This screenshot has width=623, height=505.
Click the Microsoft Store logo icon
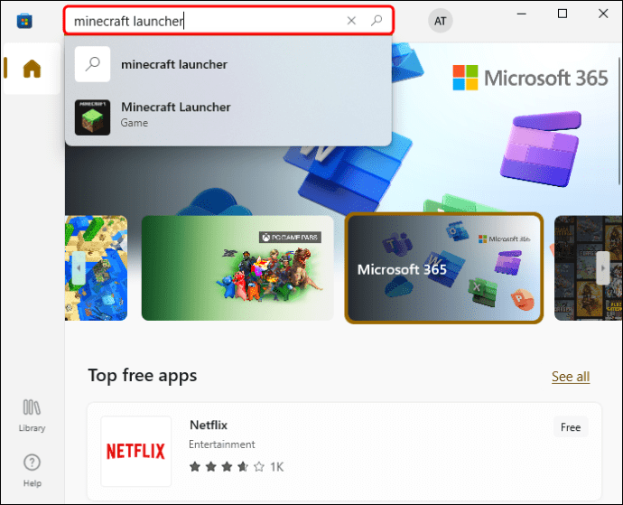click(x=24, y=21)
